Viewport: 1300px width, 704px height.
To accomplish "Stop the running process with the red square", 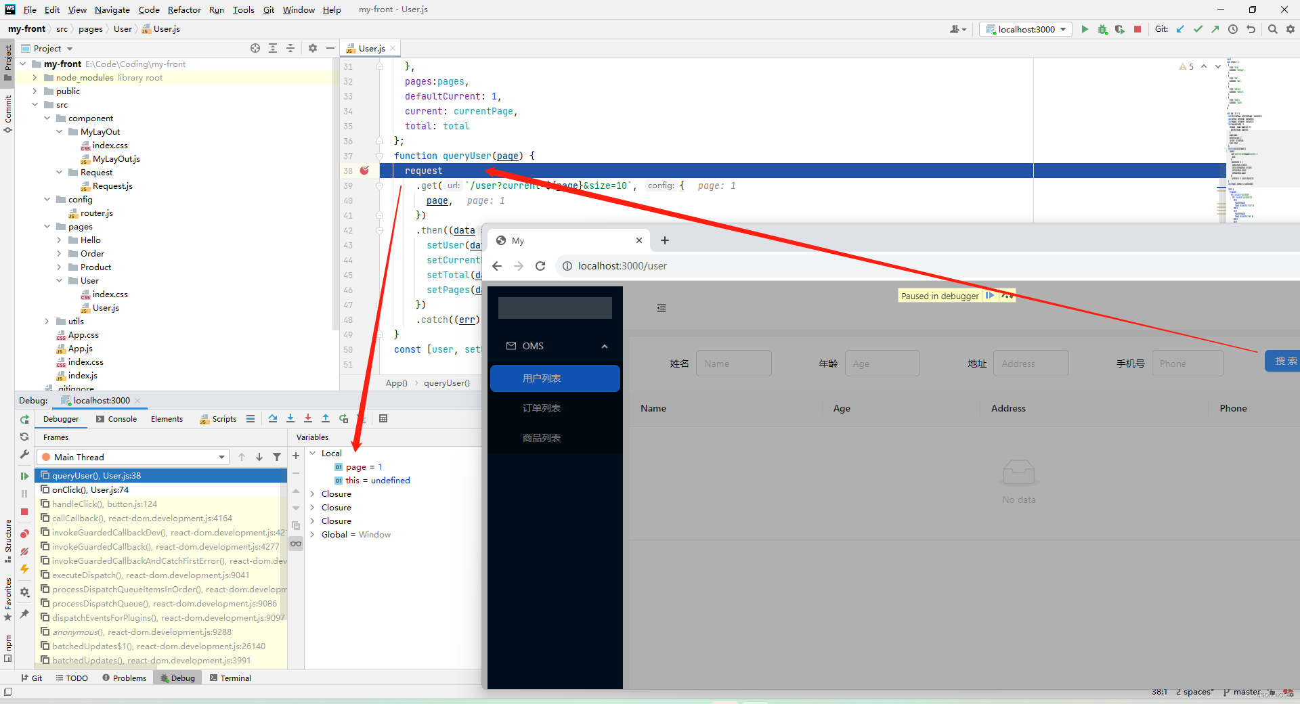I will pos(1138,29).
